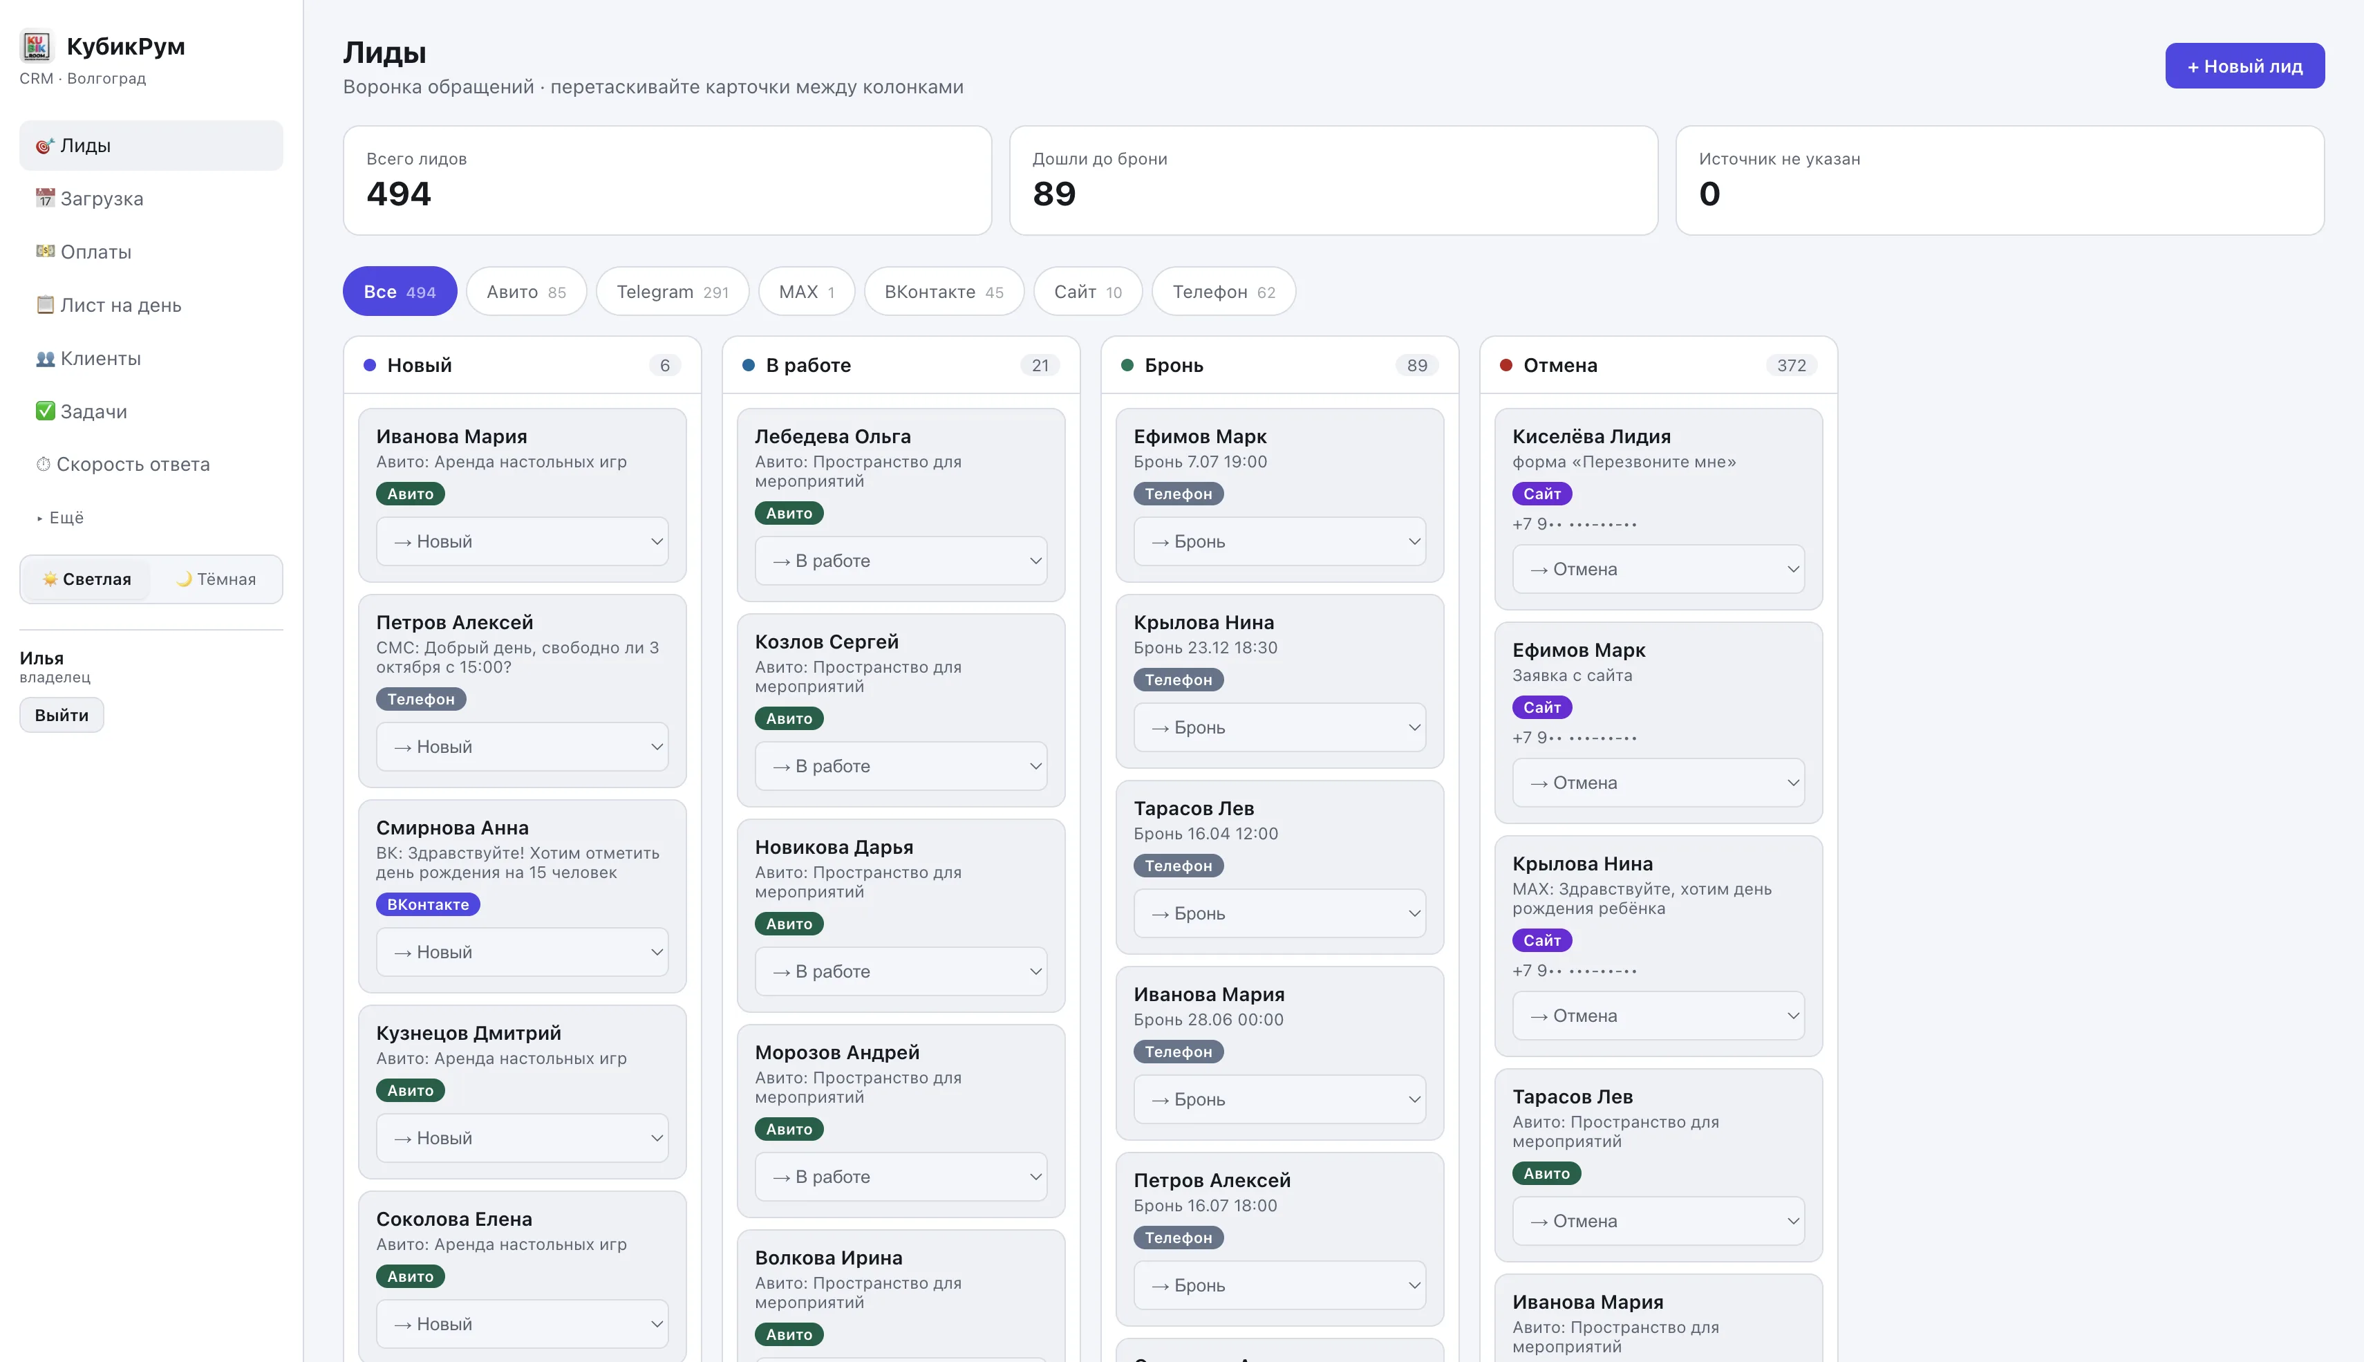The height and width of the screenshot is (1362, 2364).
Task: Filter leads by Авито source
Action: [x=527, y=292]
